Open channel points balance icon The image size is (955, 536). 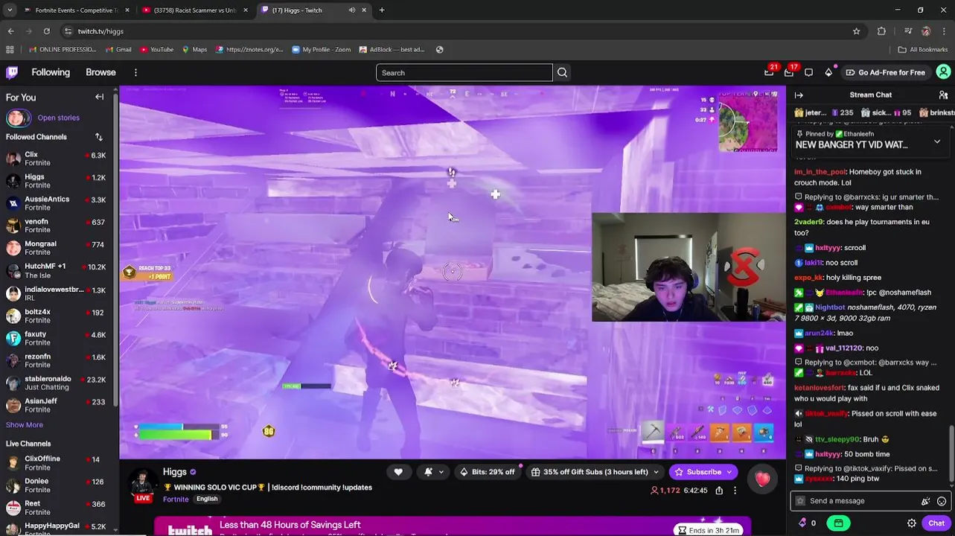pyautogui.click(x=803, y=523)
